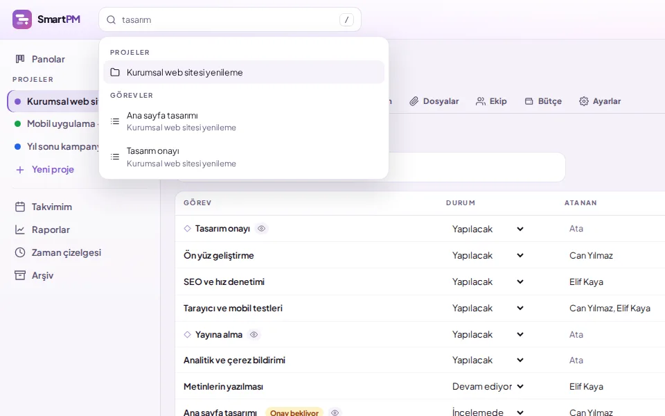Click the plus icon for Yeni proje

[x=20, y=170]
